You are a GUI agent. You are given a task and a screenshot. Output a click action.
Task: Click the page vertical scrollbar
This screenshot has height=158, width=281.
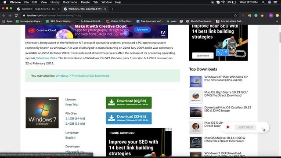[x=280, y=37]
